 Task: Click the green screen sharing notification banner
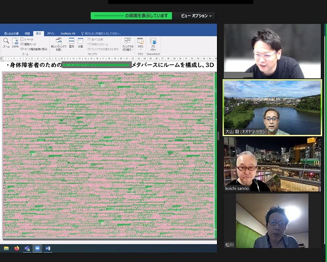click(131, 16)
